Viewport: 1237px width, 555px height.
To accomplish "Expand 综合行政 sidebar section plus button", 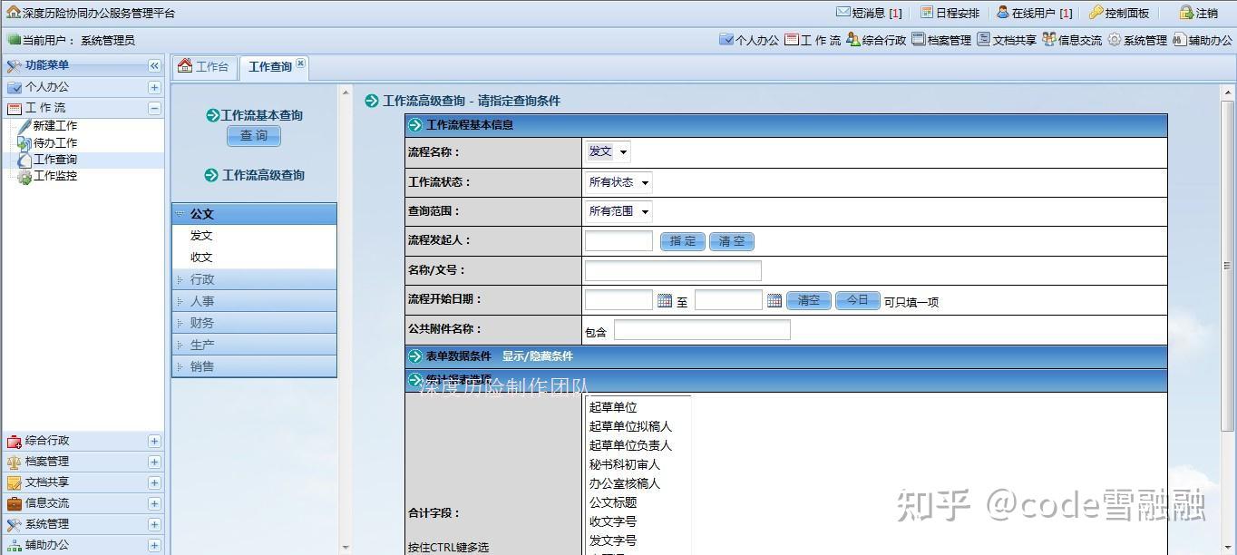I will click(154, 442).
